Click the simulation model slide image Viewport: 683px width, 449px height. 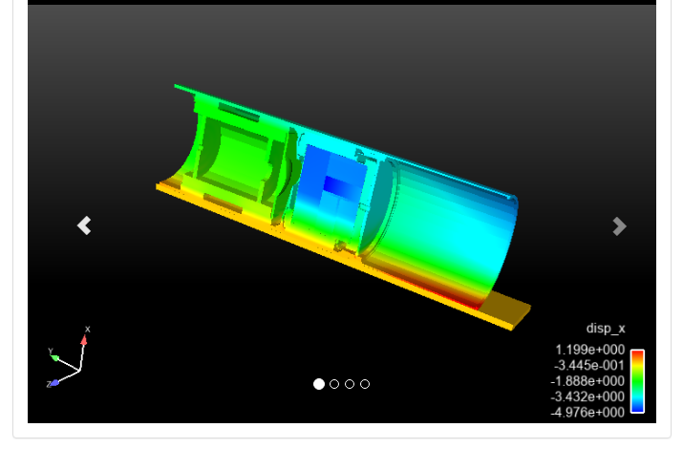[x=342, y=213]
